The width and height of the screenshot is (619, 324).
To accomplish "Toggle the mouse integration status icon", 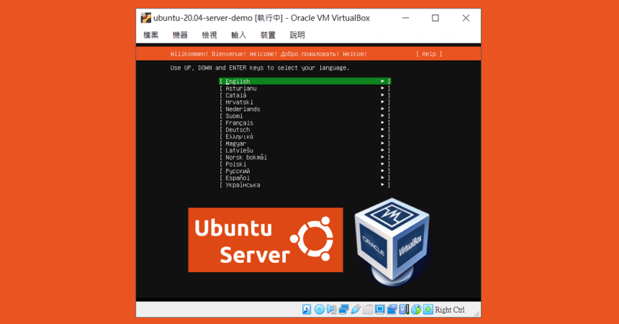I will [x=416, y=310].
